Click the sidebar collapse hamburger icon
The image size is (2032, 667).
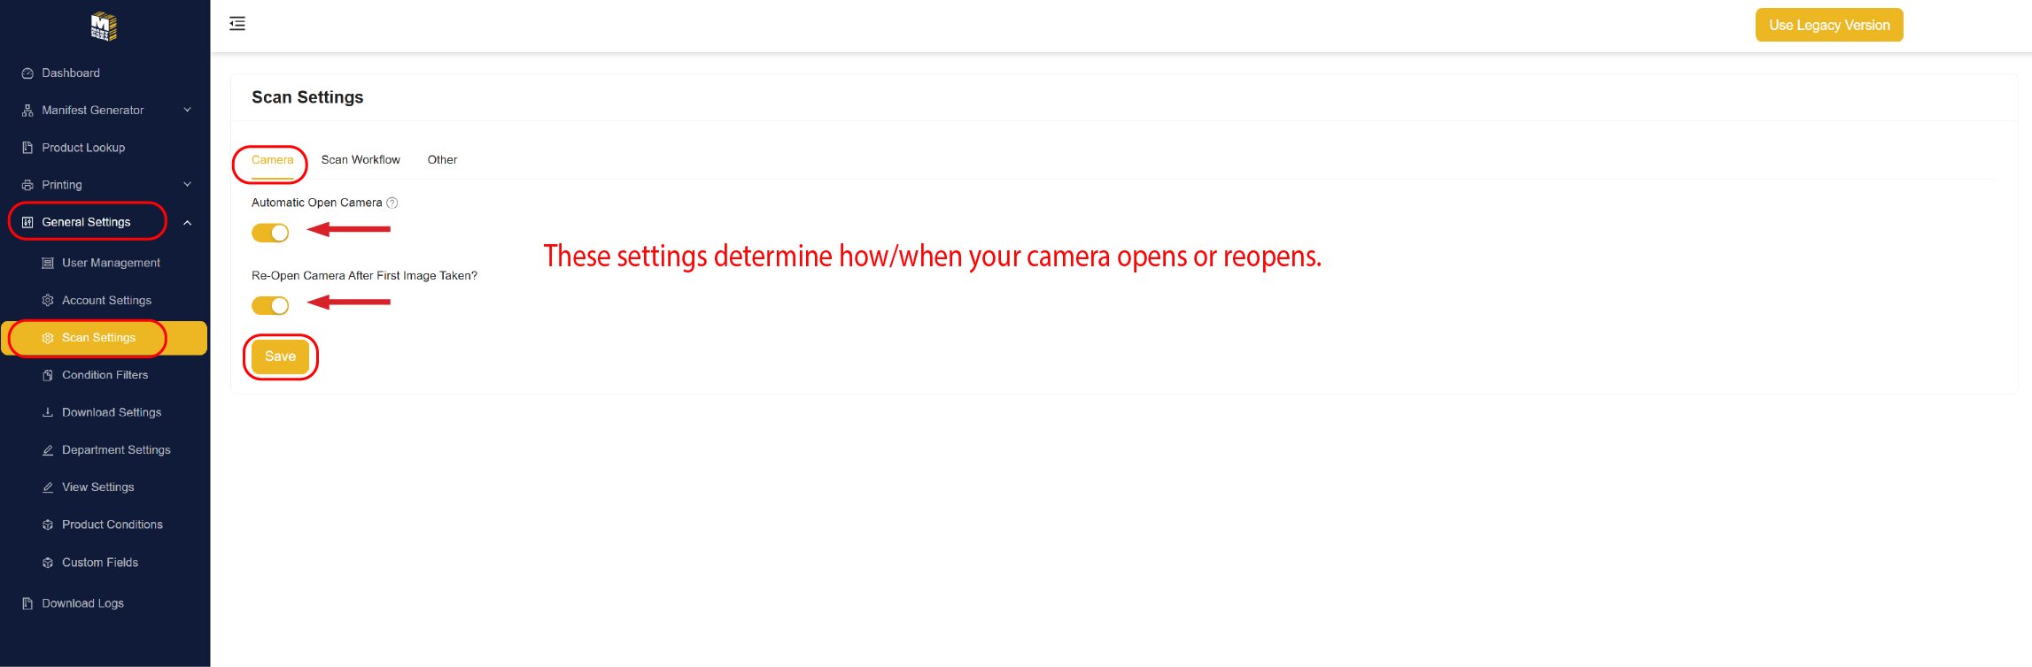tap(237, 24)
